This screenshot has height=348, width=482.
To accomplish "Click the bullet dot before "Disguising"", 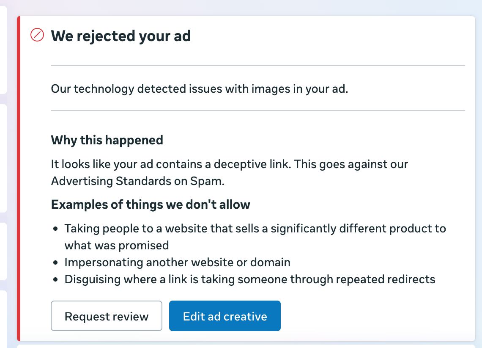I will (56, 280).
